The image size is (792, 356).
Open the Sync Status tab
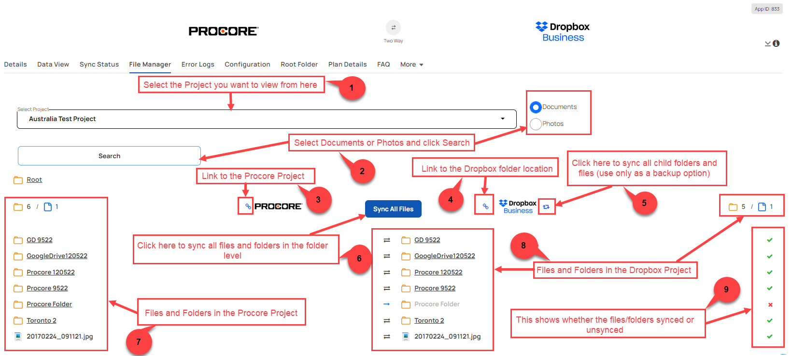tap(99, 65)
